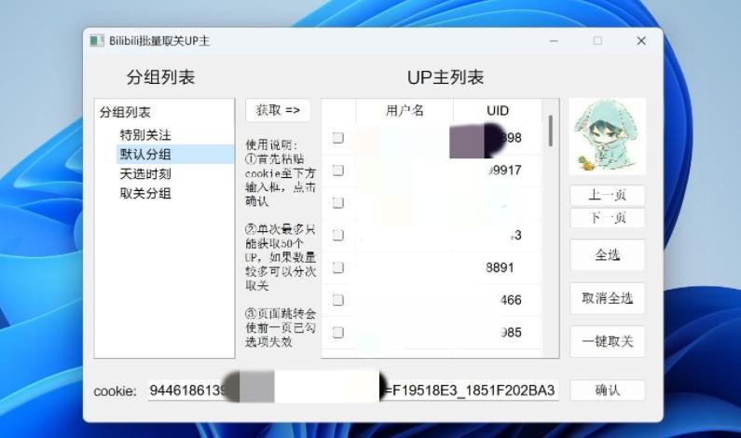Tick the checkbox for UID ending 466
741x438 pixels.
338,300
